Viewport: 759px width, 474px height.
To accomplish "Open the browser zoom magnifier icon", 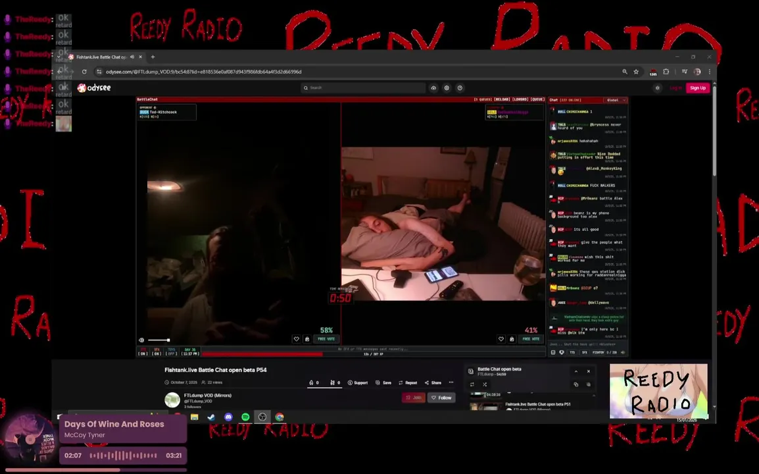I will click(x=625, y=72).
